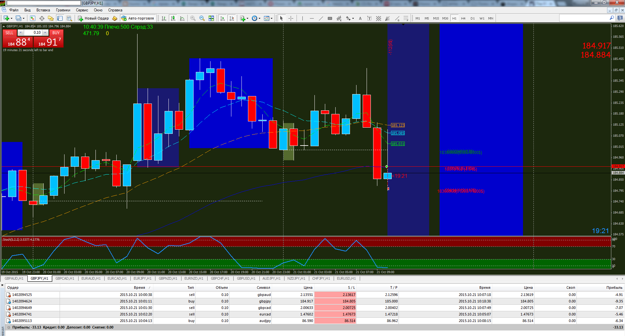
Task: Increase lot volume with up arrow
Action: pyautogui.click(x=45, y=33)
